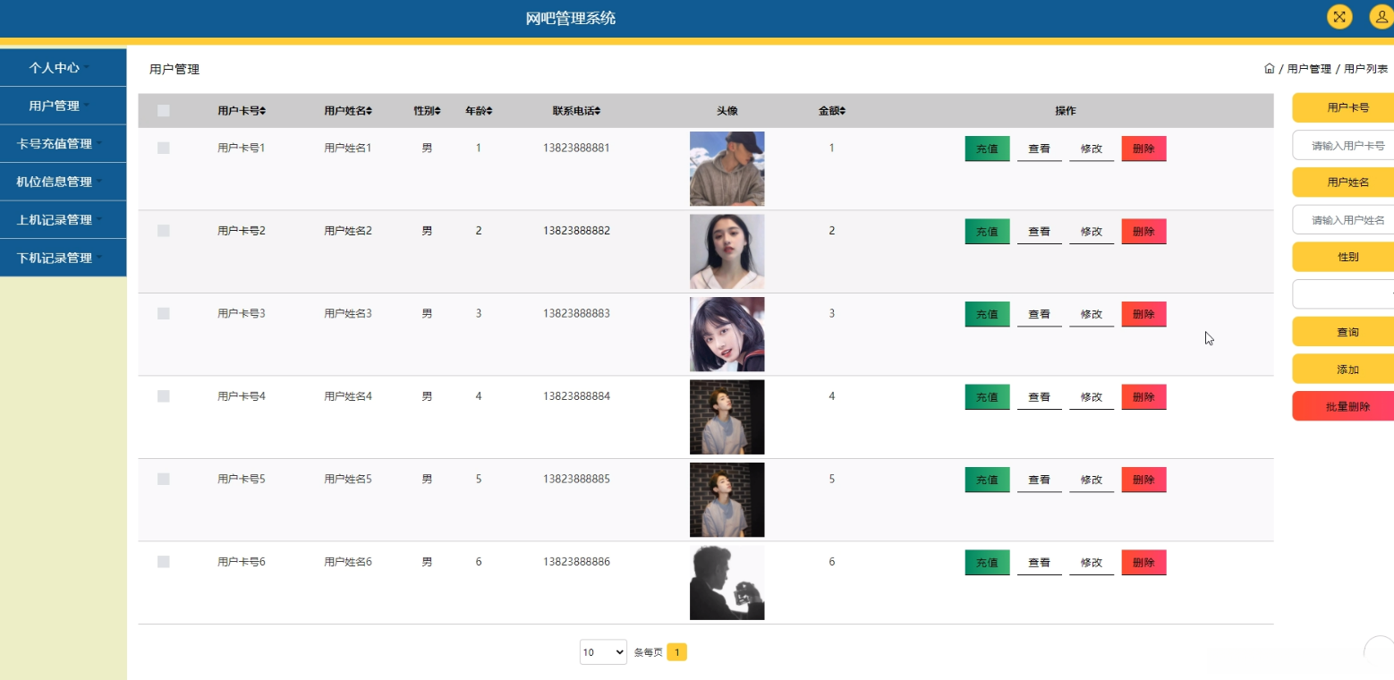Viewport: 1394px width, 680px height.
Task: Select the 用户卡号5 row checkbox
Action: coord(164,479)
